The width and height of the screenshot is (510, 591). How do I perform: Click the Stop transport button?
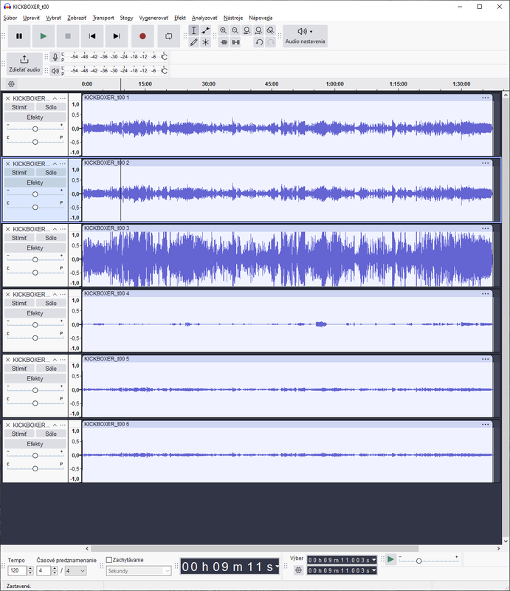pyautogui.click(x=68, y=36)
